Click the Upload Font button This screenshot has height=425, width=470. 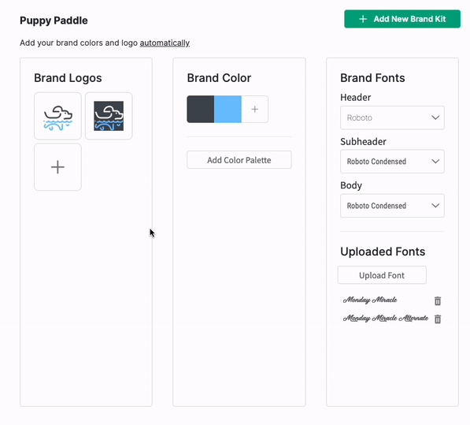pos(382,275)
